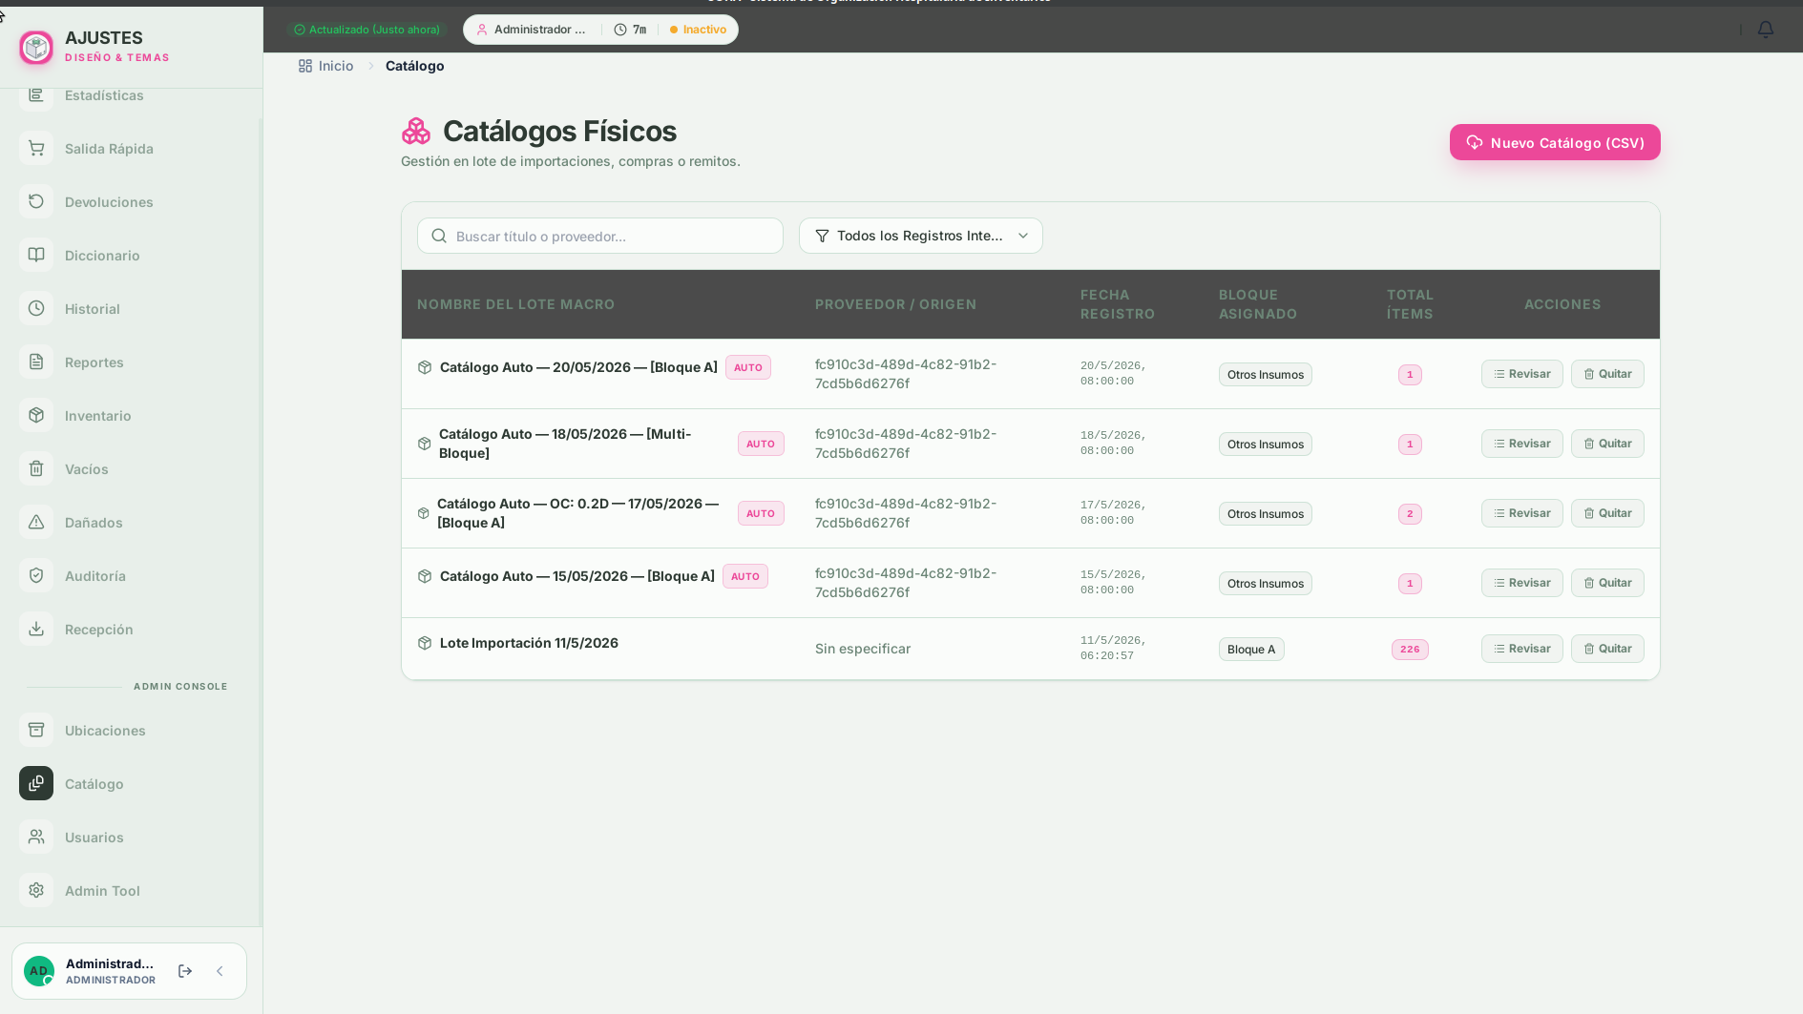
Task: Click the AJUSTES app logo icon
Action: (36, 47)
